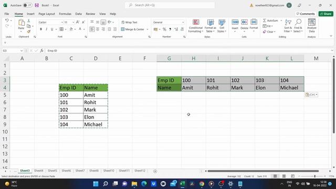Toggle Italic formatting
The height and width of the screenshot is (189, 336).
point(46,29)
